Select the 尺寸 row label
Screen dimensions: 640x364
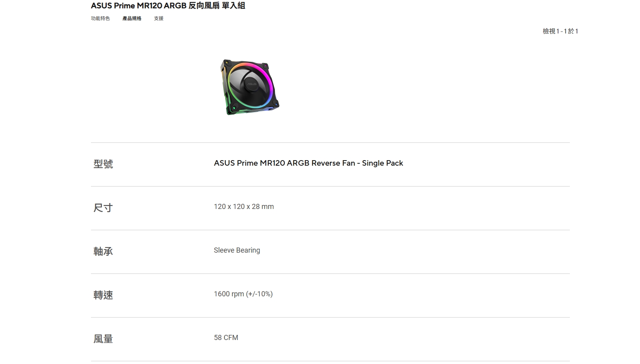(103, 208)
